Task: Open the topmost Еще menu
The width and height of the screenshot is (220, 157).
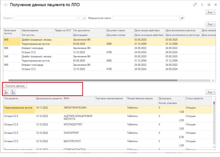Action: click(x=210, y=12)
